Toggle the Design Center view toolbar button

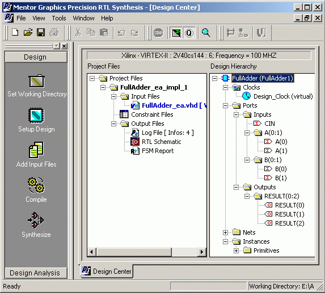click(176, 33)
